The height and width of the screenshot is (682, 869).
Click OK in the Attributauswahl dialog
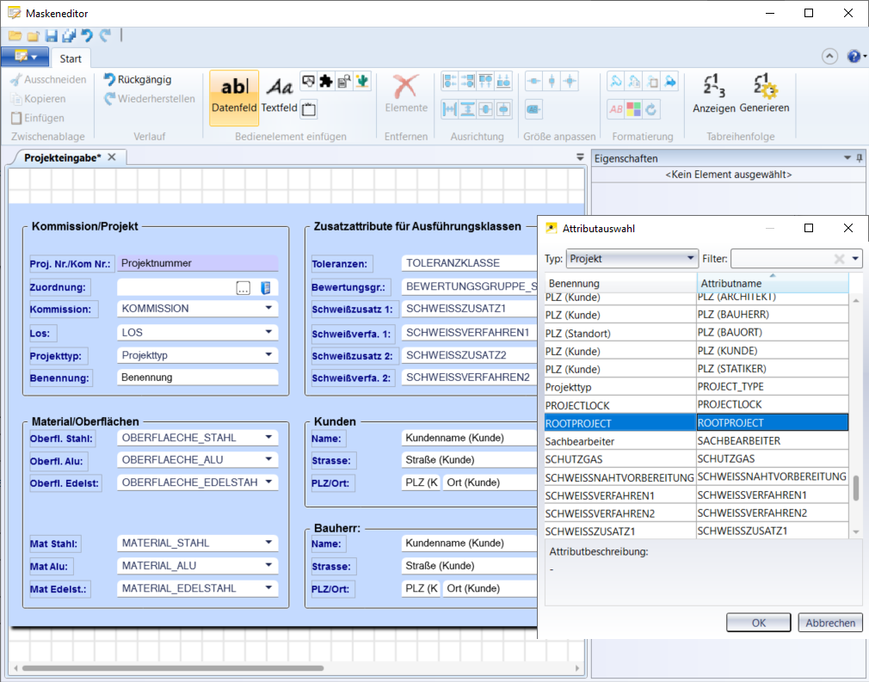coord(758,623)
